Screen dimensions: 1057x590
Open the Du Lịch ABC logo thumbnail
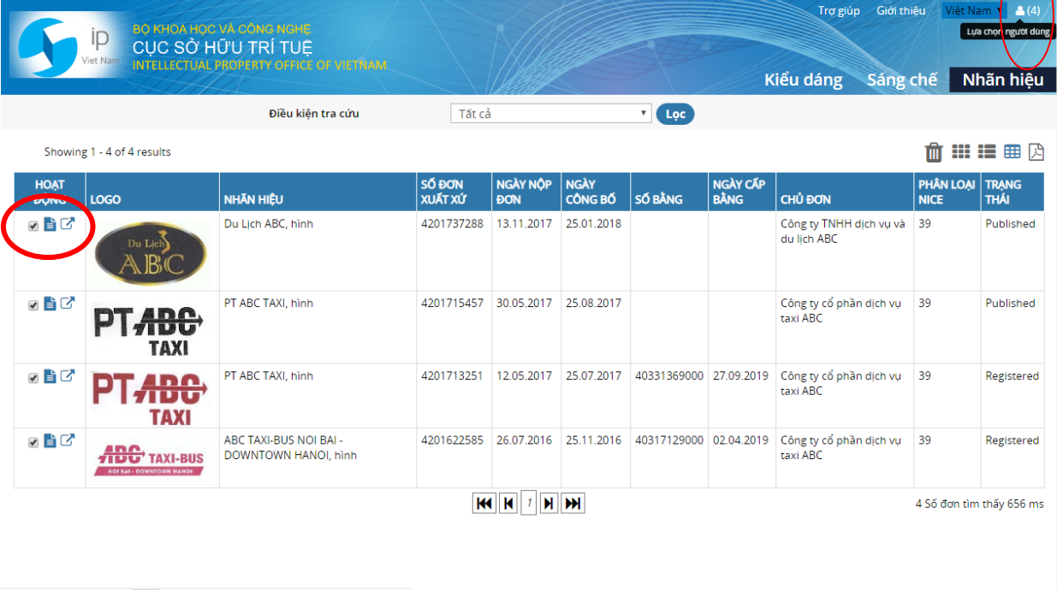[151, 251]
